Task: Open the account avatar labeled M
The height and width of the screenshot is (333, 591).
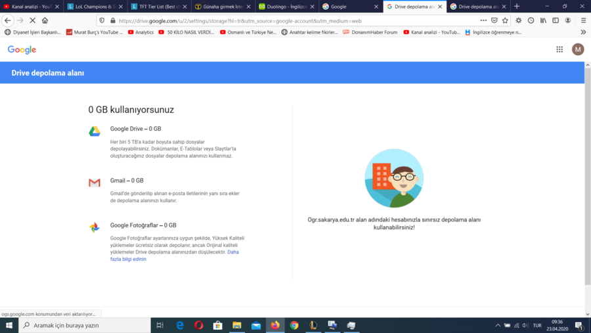Action: pyautogui.click(x=578, y=49)
